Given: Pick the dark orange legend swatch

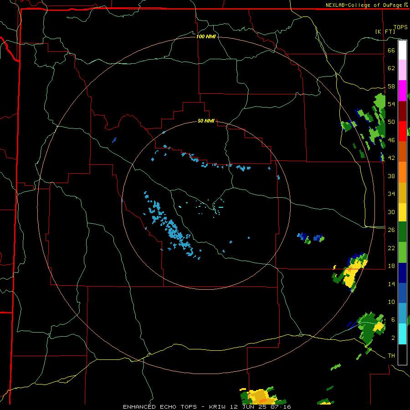Looking at the screenshot, I should click(x=402, y=151).
